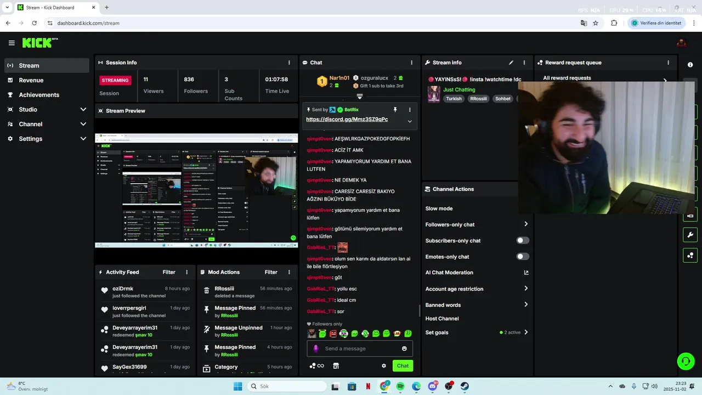The image size is (702, 395).
Task: Open Activity Feed Filter dropdown
Action: click(169, 272)
